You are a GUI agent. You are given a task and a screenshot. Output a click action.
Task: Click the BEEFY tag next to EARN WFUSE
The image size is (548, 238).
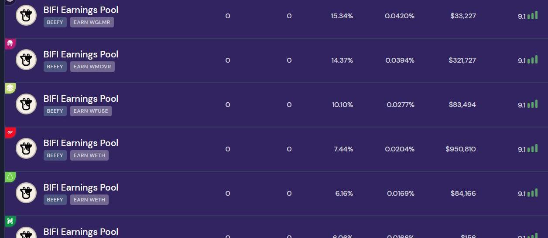[x=55, y=111]
